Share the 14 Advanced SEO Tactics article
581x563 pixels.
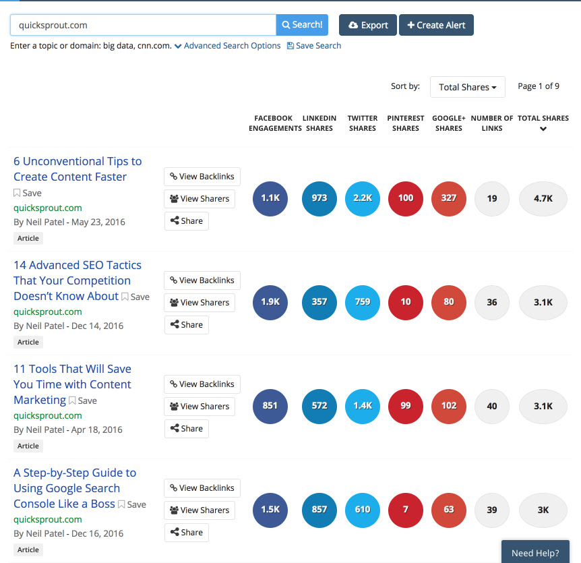click(x=187, y=325)
